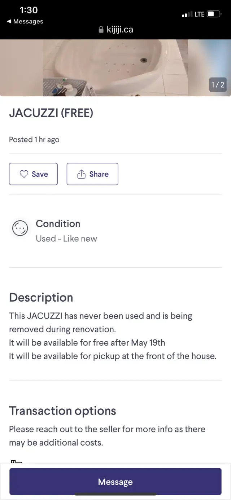231x500 pixels.
Task: Tap the kijiji.ca address bar
Action: pyautogui.click(x=115, y=30)
